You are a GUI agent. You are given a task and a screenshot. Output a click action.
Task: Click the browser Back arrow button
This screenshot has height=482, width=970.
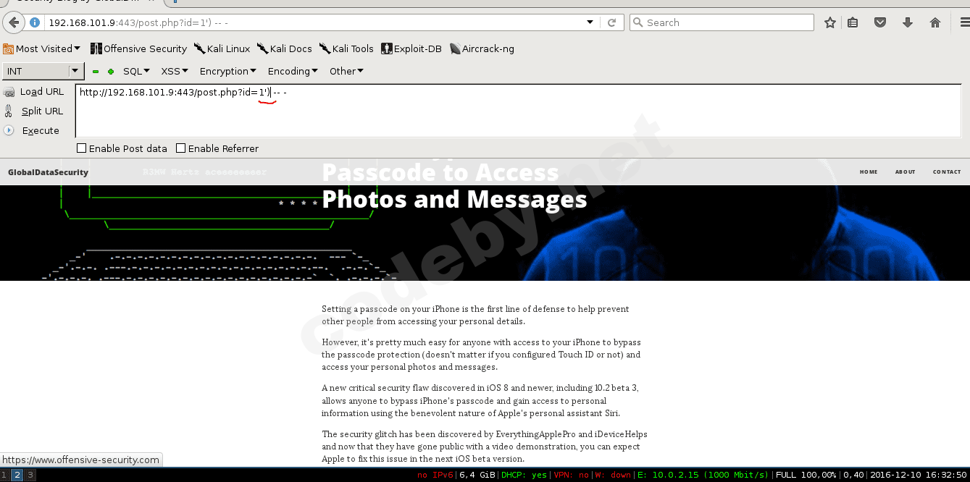(14, 22)
